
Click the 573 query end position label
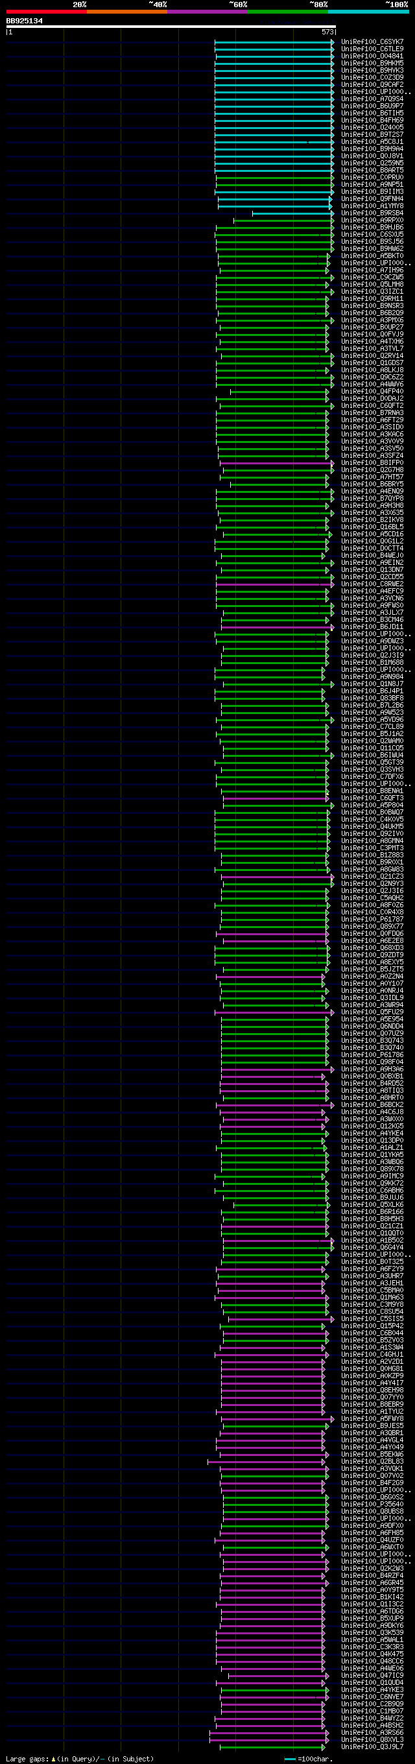coord(328,32)
